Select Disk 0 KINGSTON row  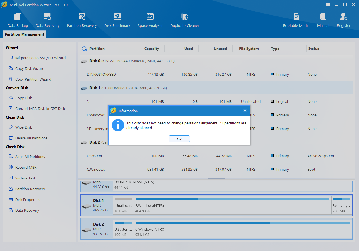(x=216, y=61)
